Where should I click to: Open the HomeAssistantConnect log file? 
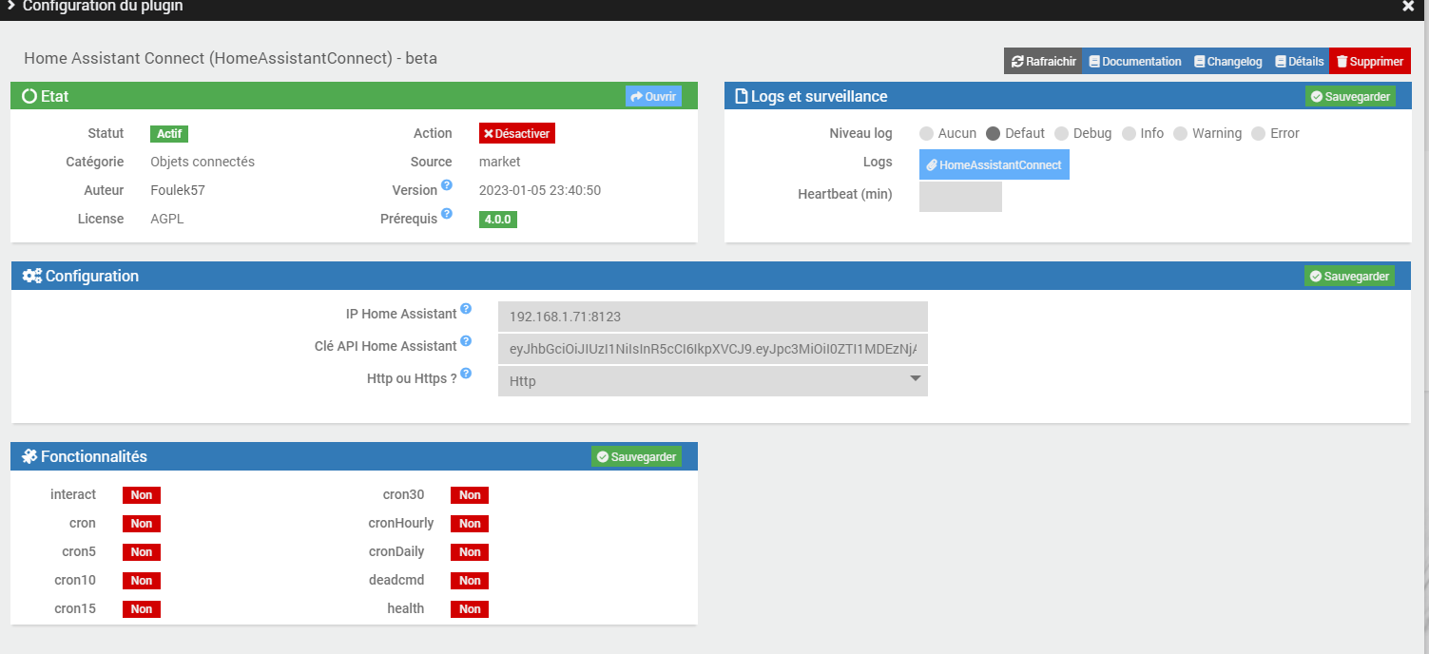click(995, 164)
